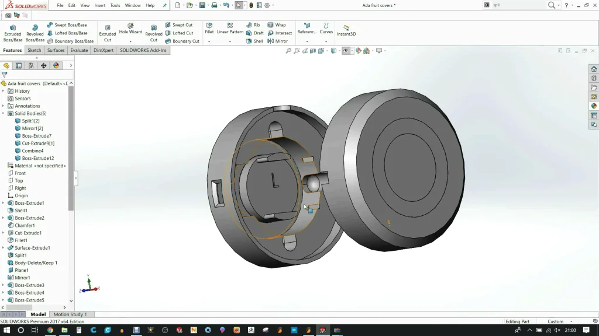This screenshot has width=599, height=336.
Task: Choose the Shell feature
Action: 254,41
